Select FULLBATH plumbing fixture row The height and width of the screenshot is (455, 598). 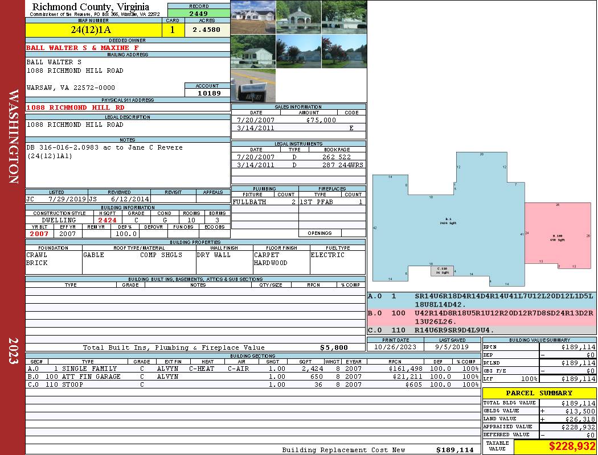[264, 202]
